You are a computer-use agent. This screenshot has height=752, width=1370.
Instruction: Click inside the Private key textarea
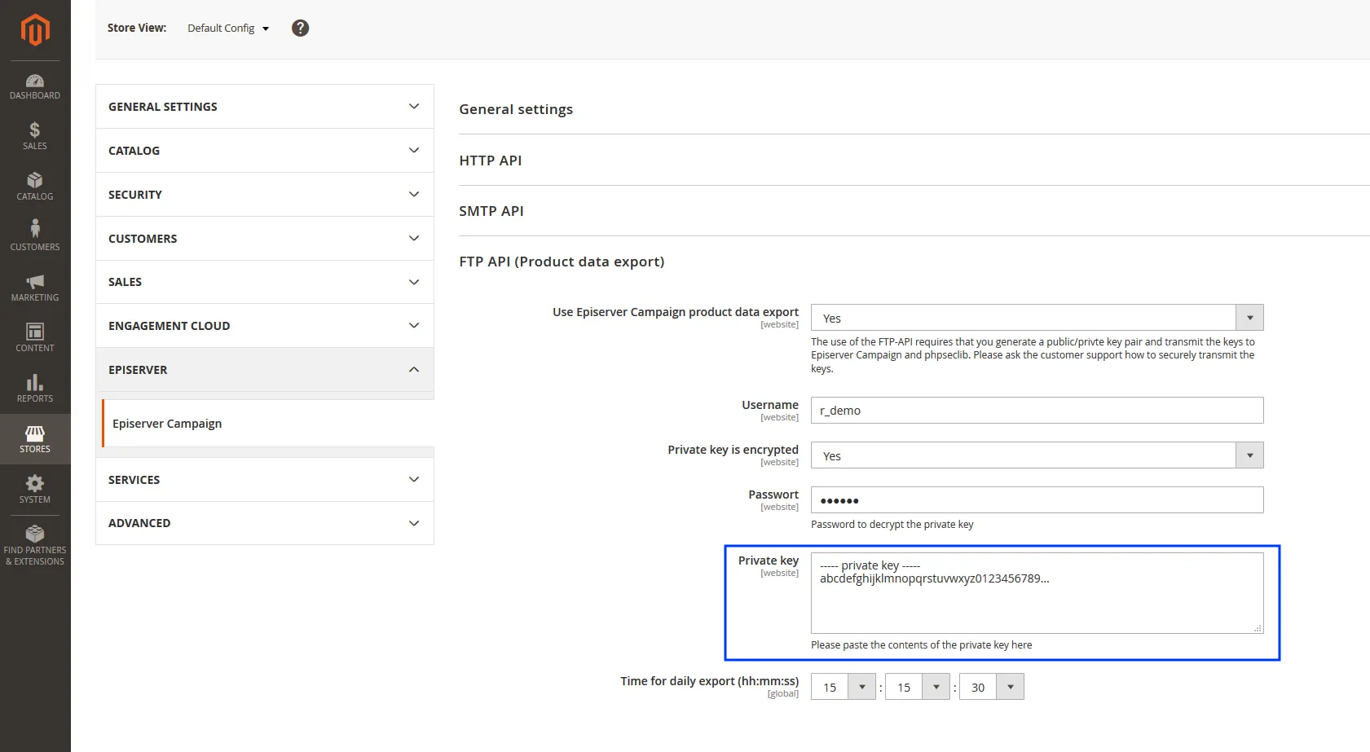[x=1037, y=593]
